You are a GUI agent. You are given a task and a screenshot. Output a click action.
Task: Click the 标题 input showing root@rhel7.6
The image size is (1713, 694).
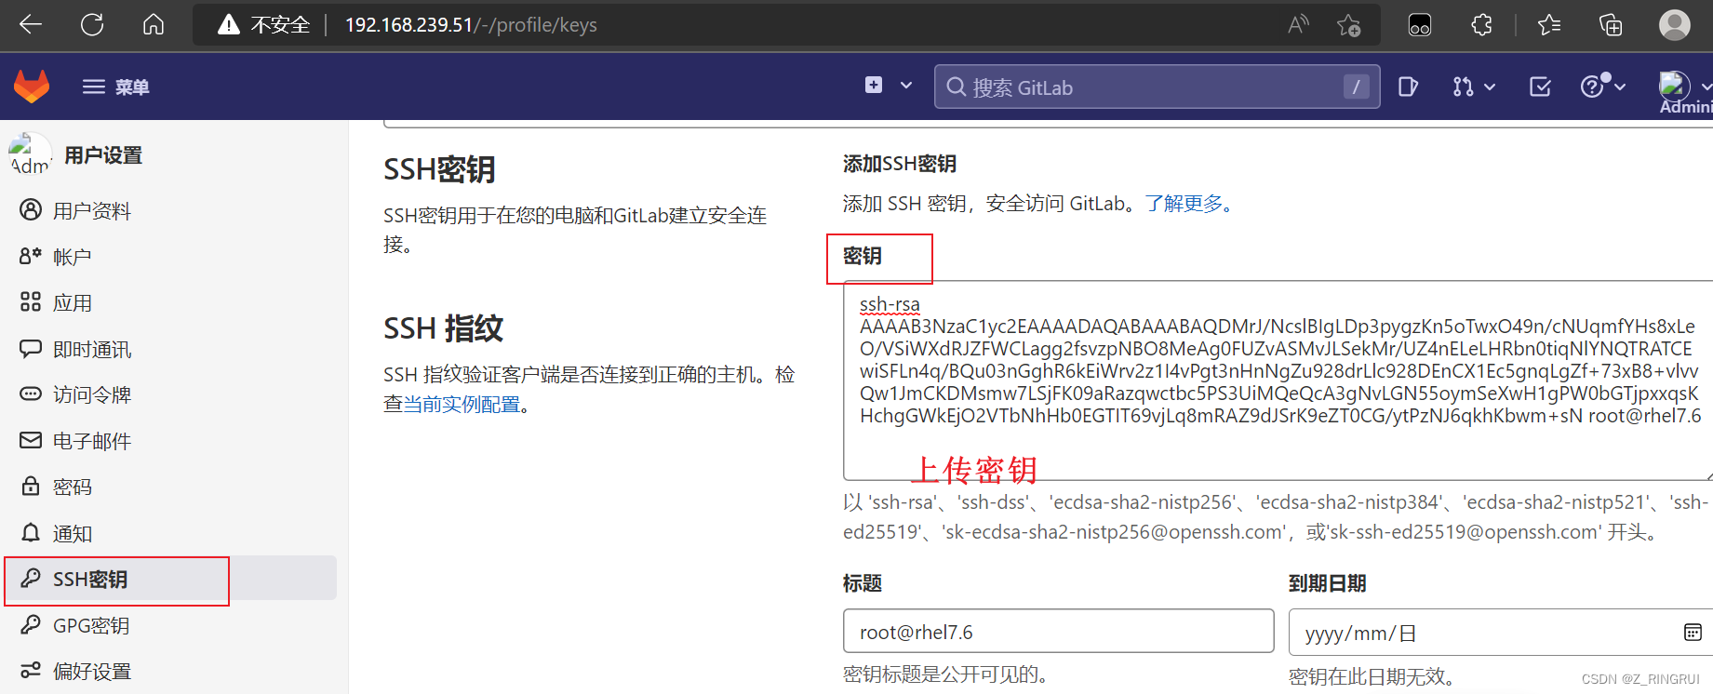(x=1058, y=632)
